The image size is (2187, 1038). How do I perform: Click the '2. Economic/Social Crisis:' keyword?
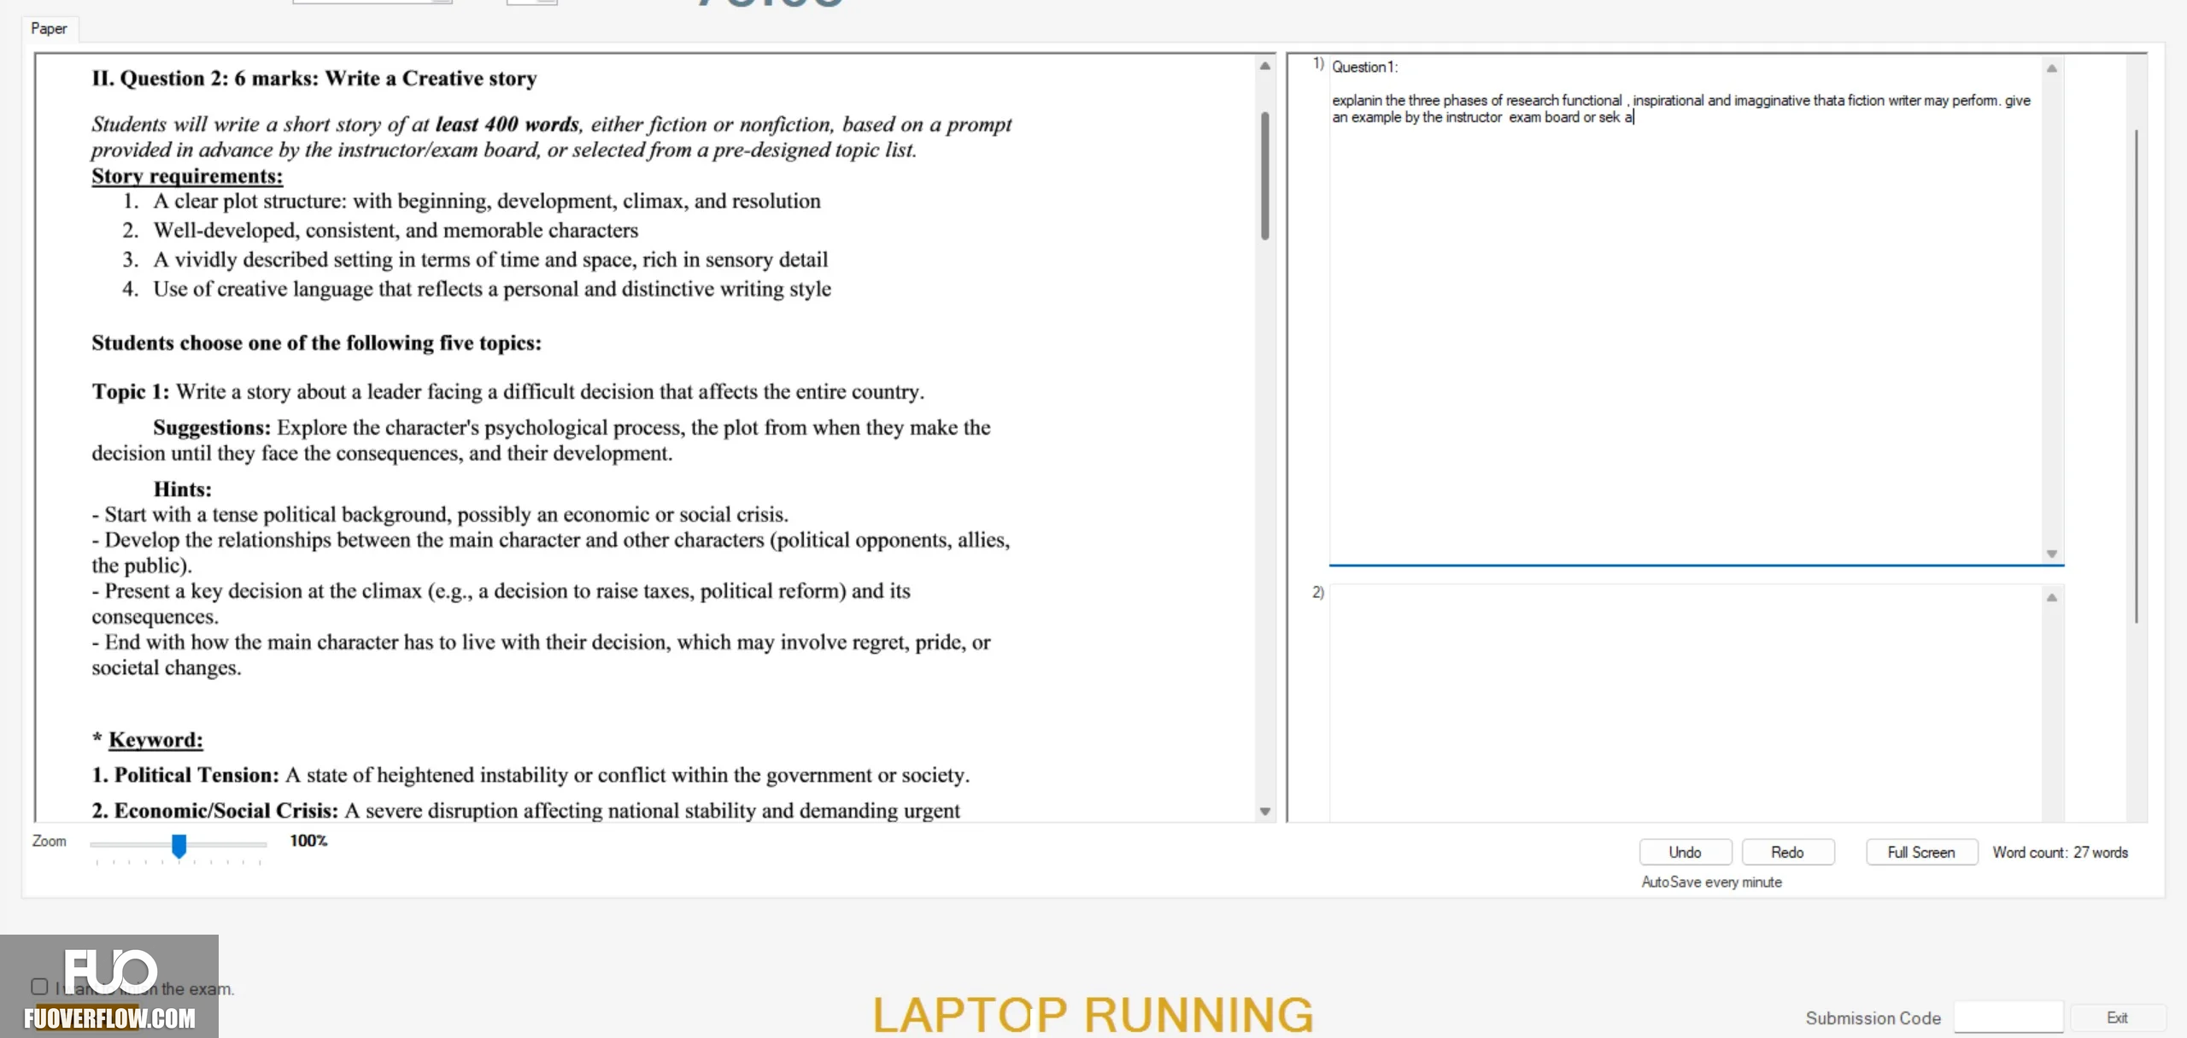(215, 811)
